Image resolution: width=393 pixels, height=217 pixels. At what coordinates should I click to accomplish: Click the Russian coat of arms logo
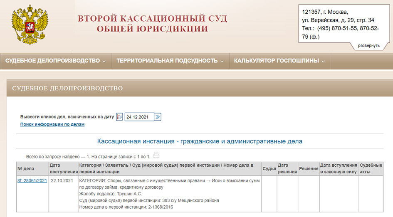coord(30,24)
